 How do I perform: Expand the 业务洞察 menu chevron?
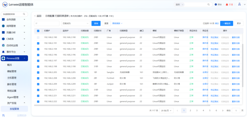point(24,20)
